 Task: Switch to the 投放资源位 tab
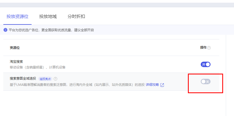[17, 17]
